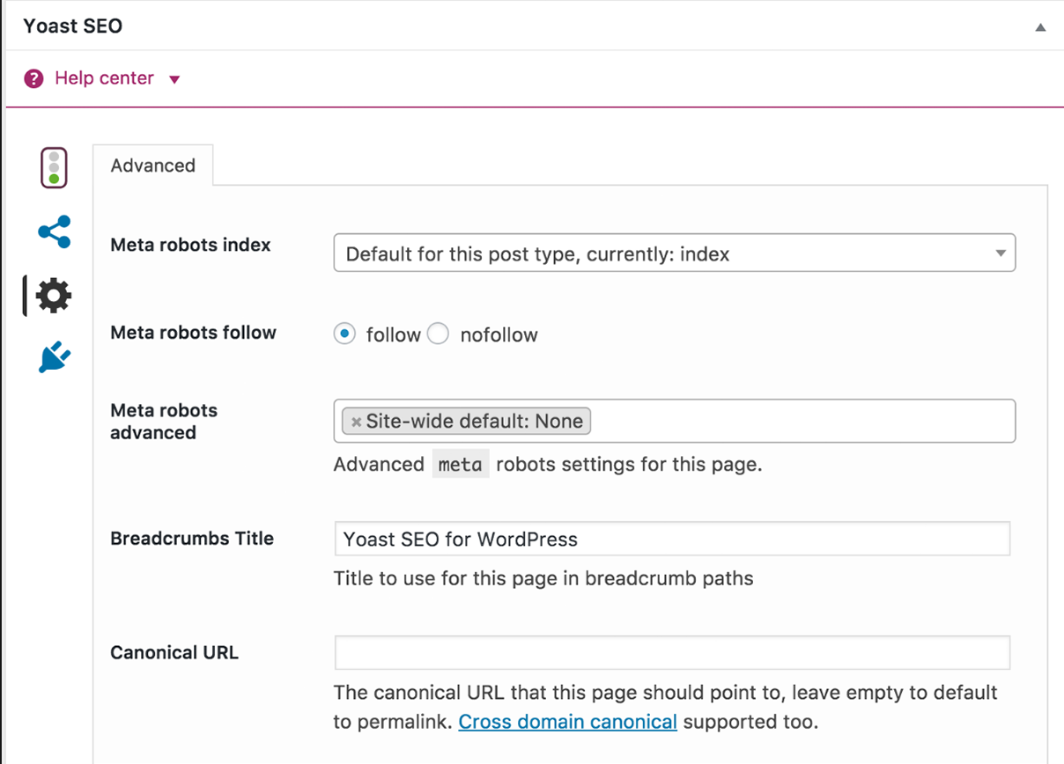Screen dimensions: 1064x764
Task: Click the Breadcrumbs Title label
Action: coord(192,539)
